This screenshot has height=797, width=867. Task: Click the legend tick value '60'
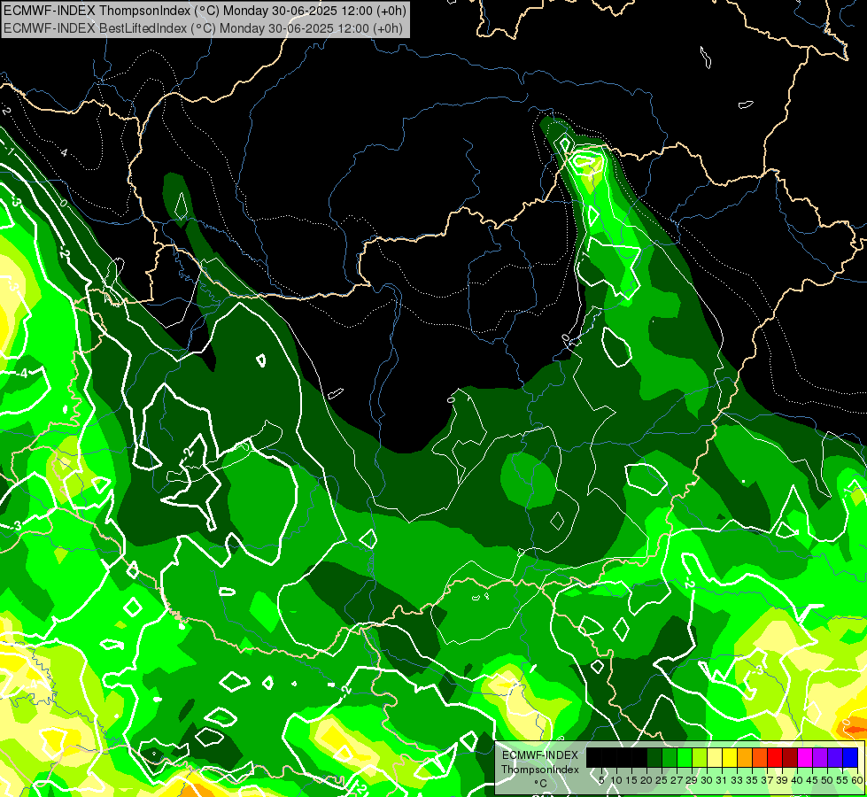click(857, 780)
